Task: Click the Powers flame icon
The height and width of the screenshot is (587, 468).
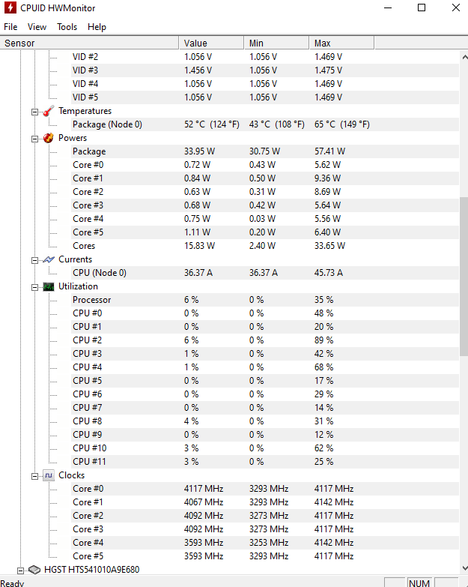Action: (49, 138)
